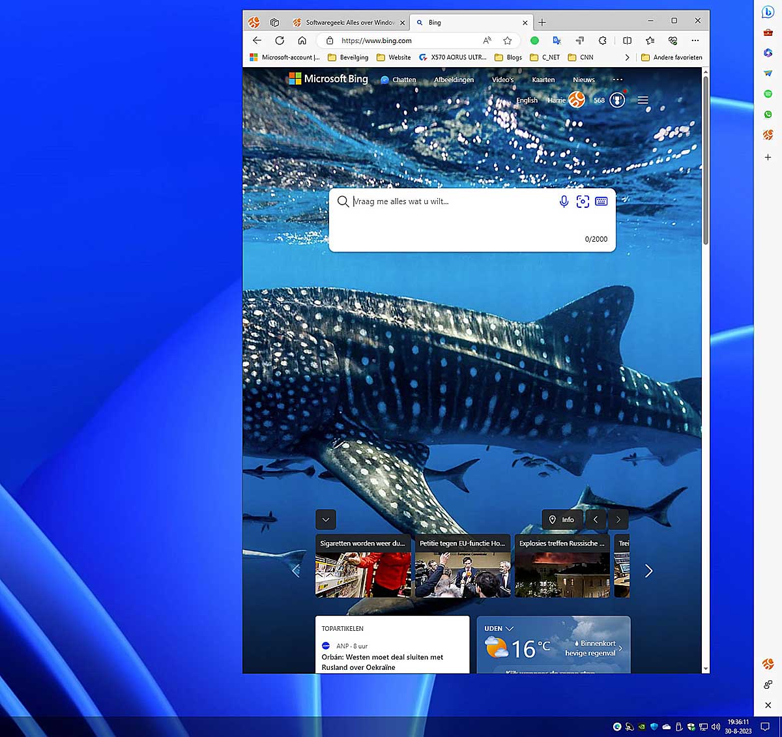The width and height of the screenshot is (782, 737).
Task: Toggle split screen view
Action: click(x=627, y=40)
